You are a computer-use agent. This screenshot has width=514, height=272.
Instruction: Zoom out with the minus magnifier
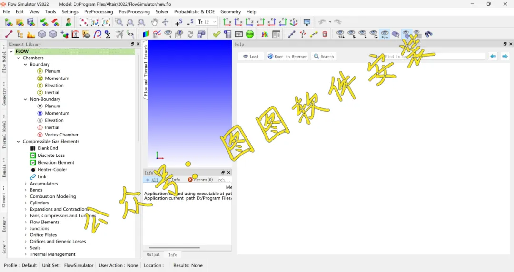click(141, 22)
